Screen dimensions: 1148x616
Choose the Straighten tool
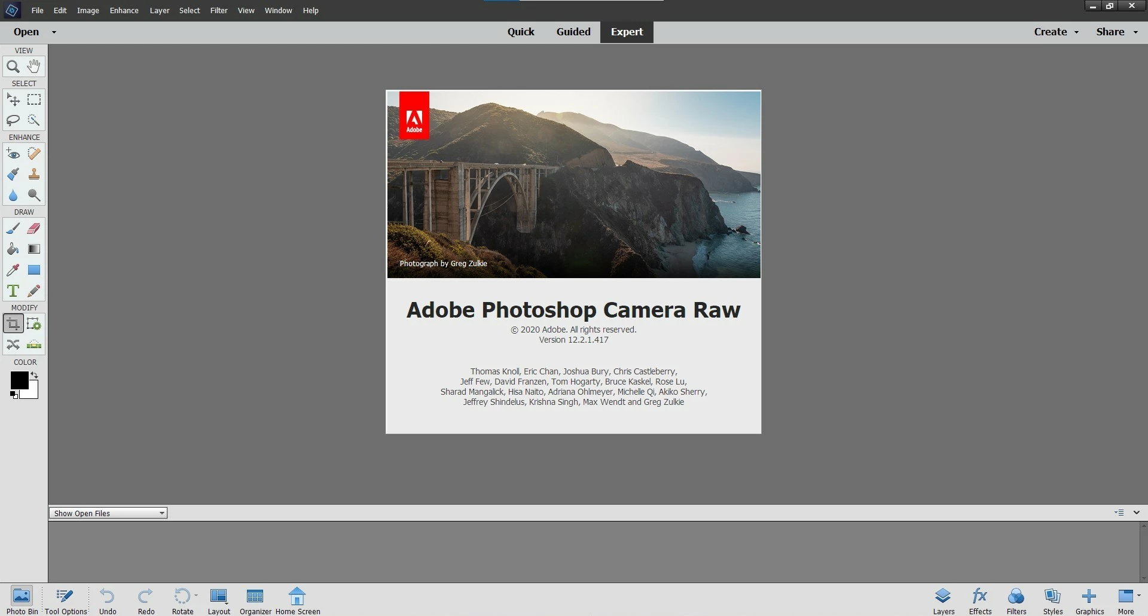34,344
